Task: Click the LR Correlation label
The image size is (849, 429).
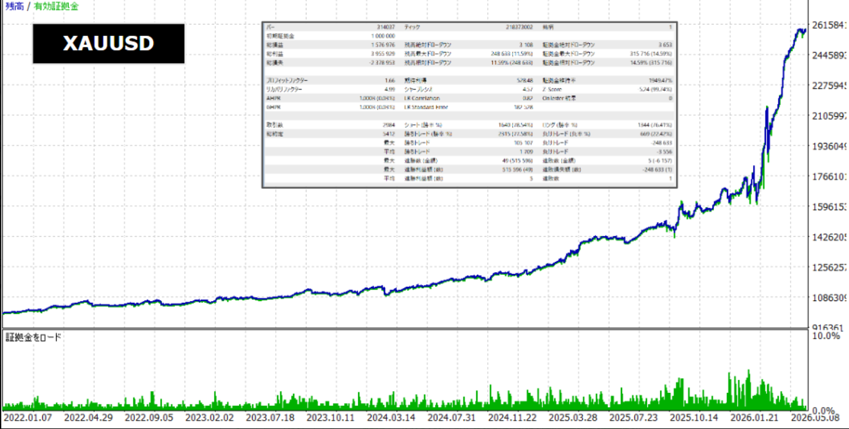Action: click(422, 98)
